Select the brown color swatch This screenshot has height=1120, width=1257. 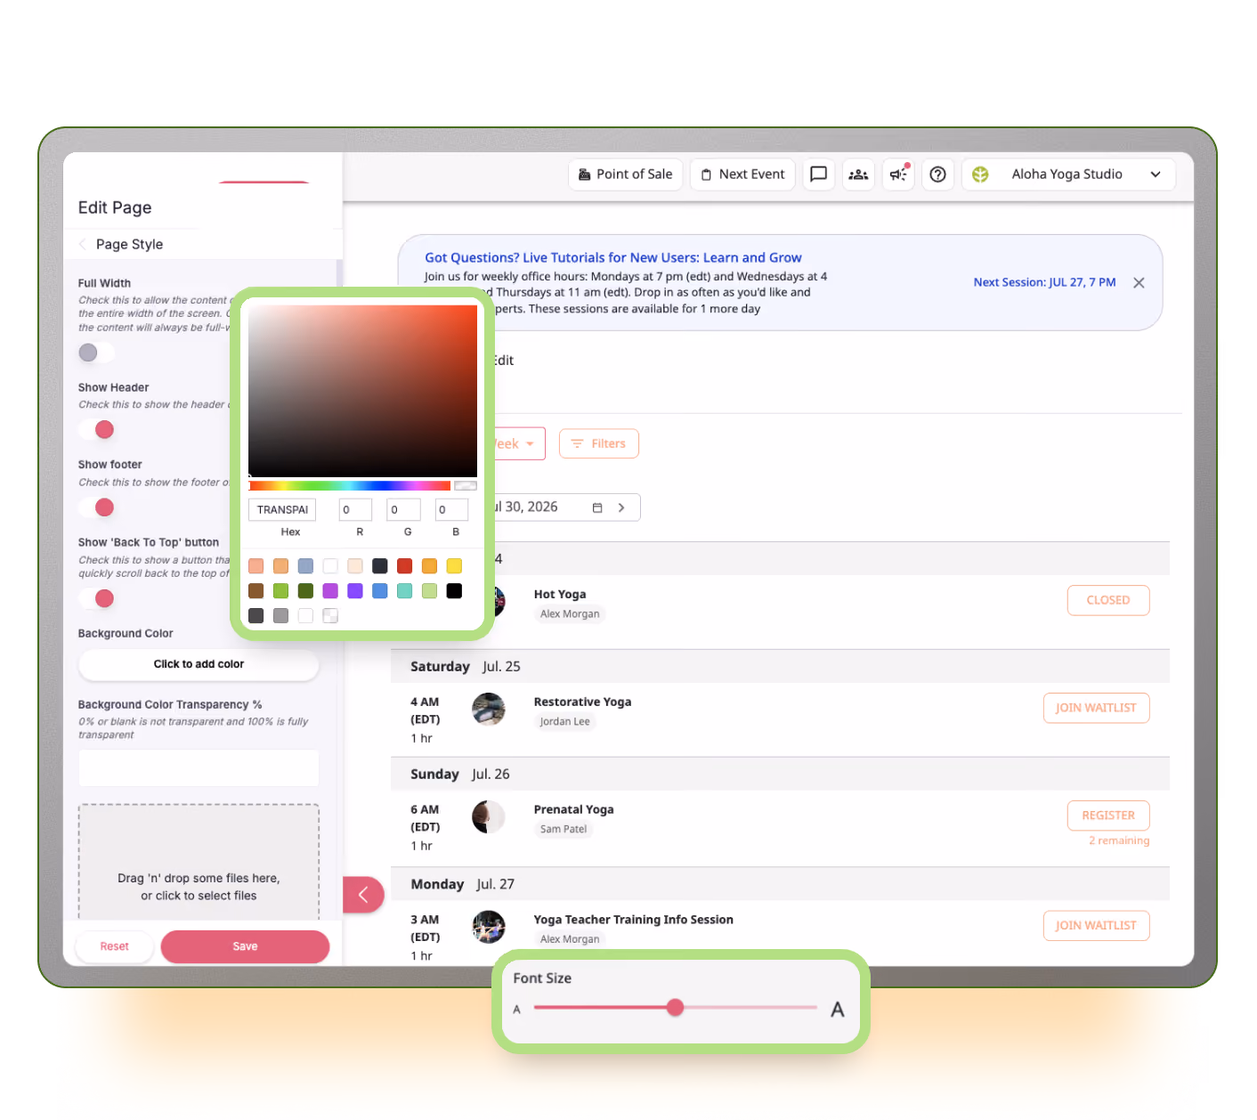(255, 591)
